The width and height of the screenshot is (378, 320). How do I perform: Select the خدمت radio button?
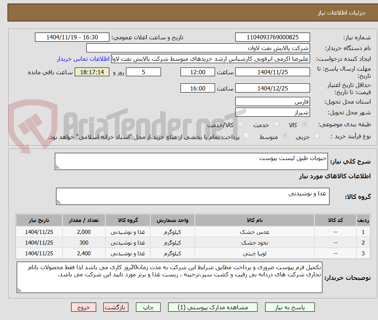tap(276, 124)
